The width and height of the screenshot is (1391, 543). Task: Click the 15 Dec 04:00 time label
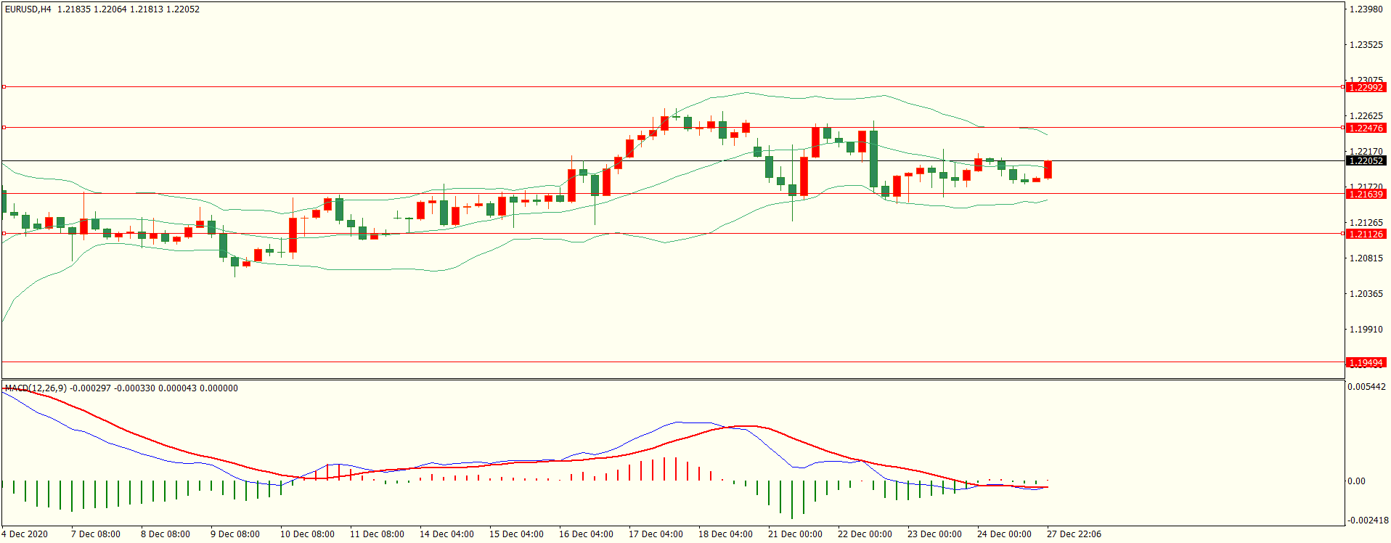click(x=516, y=534)
